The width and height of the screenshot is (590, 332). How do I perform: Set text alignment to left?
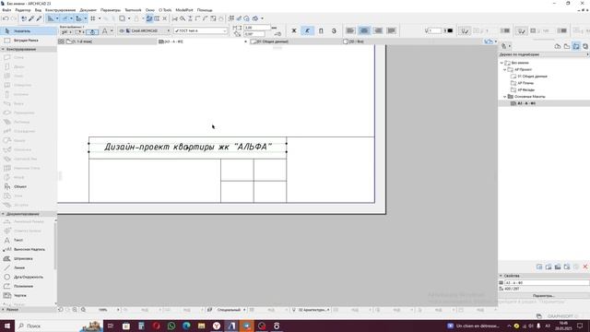coord(350,30)
